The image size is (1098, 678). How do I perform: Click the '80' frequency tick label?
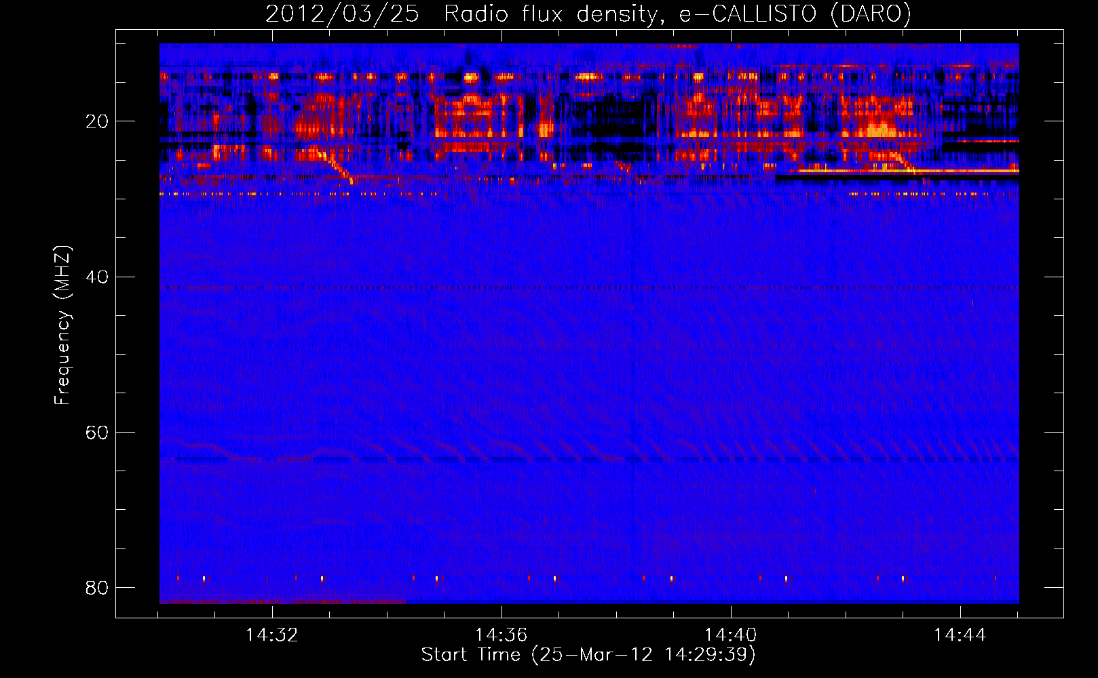pos(97,587)
